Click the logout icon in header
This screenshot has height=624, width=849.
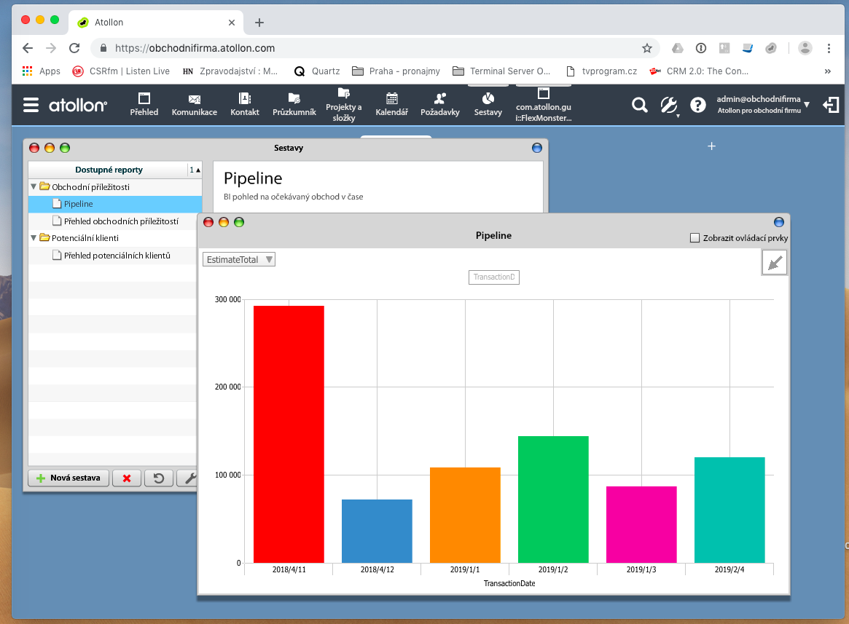coord(831,106)
